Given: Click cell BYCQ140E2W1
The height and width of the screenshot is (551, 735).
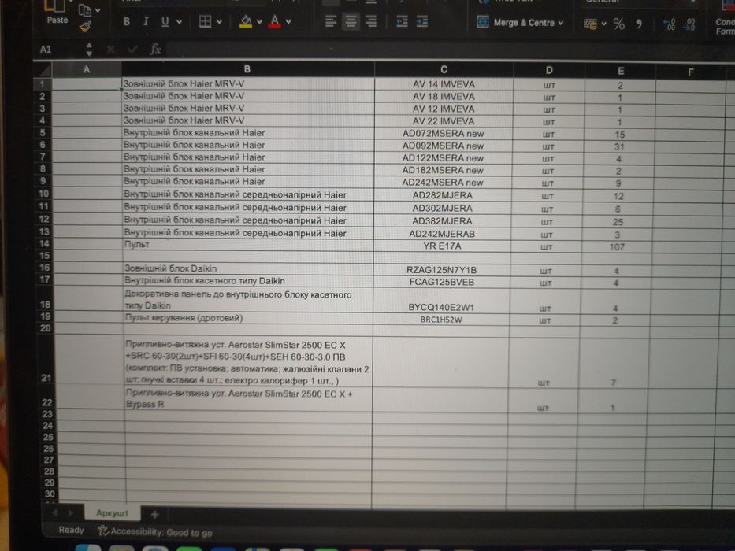Looking at the screenshot, I should [x=441, y=301].
